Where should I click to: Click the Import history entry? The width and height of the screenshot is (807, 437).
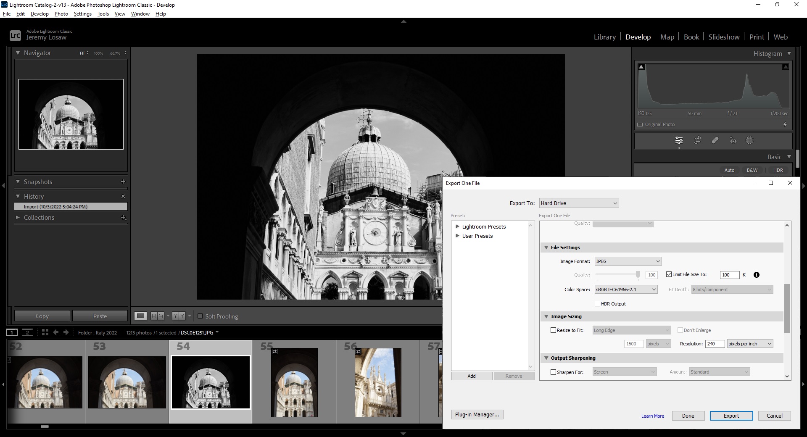click(71, 207)
